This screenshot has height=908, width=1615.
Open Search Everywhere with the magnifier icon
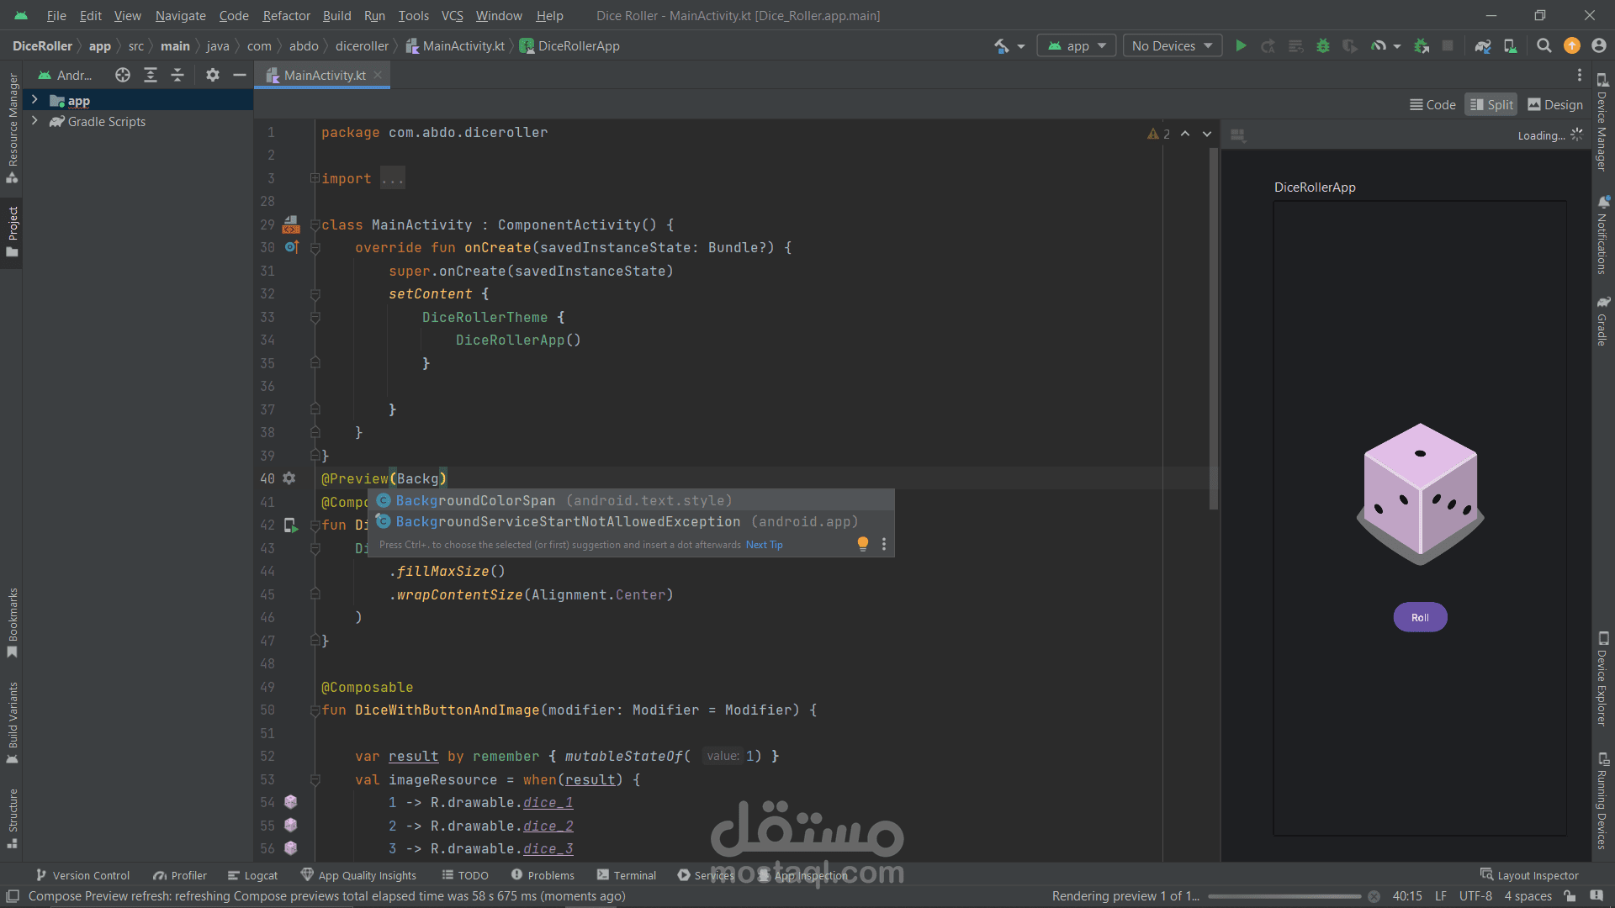tap(1544, 45)
